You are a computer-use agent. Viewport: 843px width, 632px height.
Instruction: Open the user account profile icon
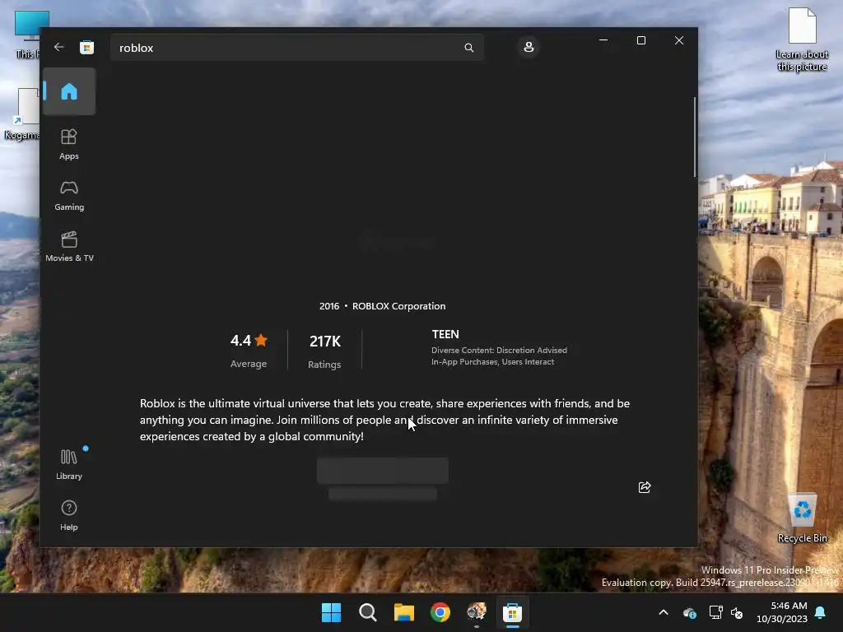(529, 47)
